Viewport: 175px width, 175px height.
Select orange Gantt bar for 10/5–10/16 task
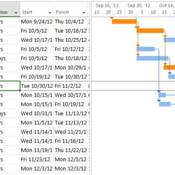150,31
